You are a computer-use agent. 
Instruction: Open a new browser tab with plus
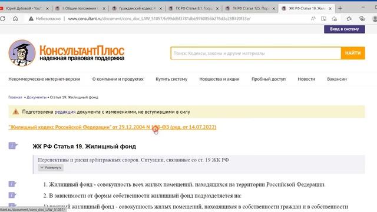click(x=340, y=8)
